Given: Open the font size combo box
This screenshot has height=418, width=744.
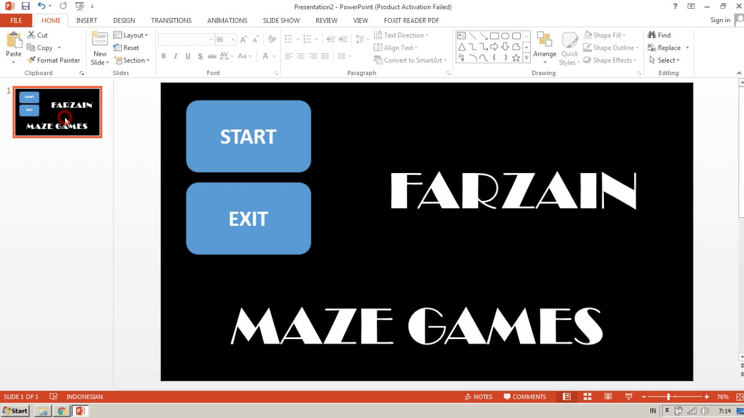Looking at the screenshot, I should click(x=225, y=39).
